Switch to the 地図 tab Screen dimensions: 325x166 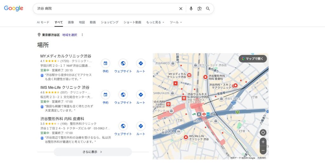(x=82, y=22)
